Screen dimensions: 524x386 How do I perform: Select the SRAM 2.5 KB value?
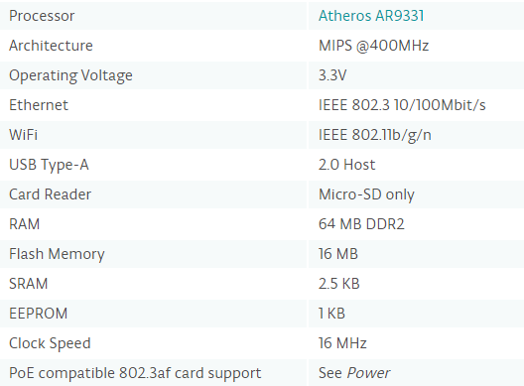pos(339,284)
